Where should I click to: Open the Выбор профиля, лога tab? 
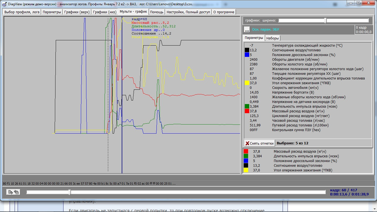tap(22, 12)
